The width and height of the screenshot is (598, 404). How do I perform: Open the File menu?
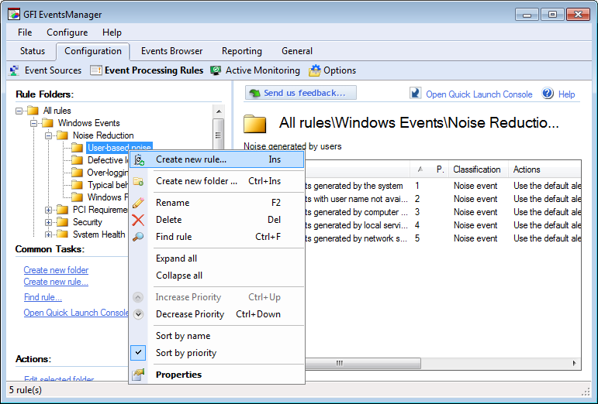(25, 33)
